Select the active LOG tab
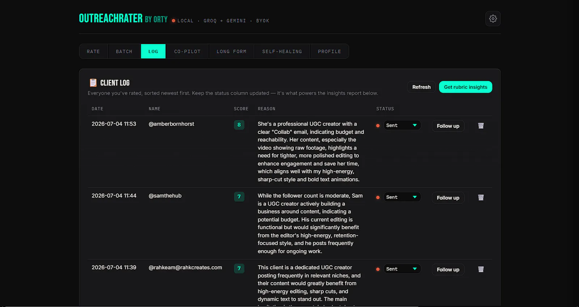Image resolution: width=579 pixels, height=307 pixels. pos(153,51)
